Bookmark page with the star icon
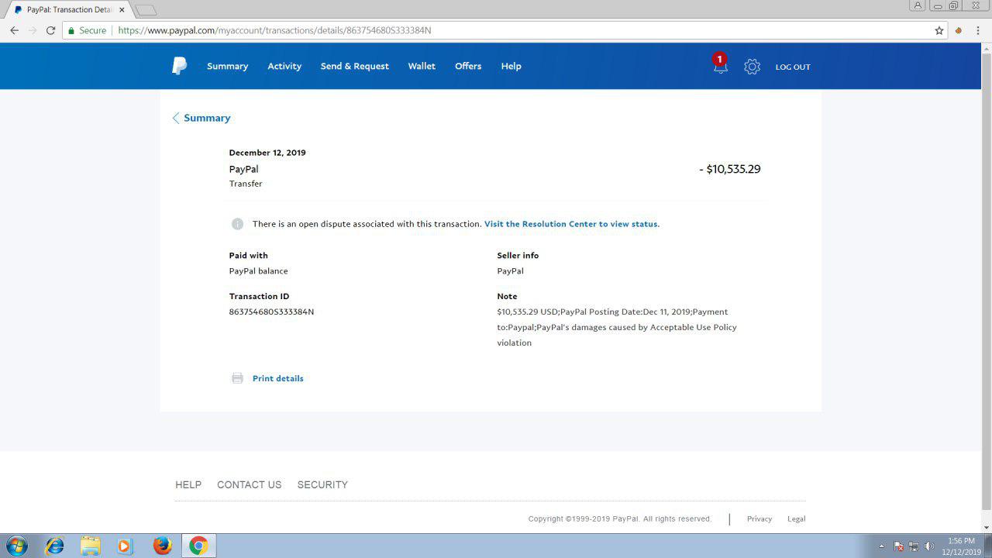Viewport: 992px width, 558px height. pos(939,30)
